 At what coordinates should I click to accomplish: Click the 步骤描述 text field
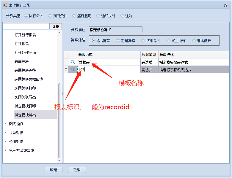tap(116, 29)
